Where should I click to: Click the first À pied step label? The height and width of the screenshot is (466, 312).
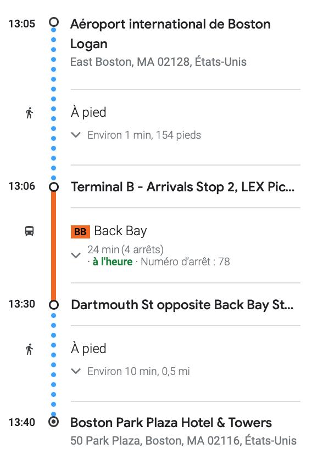[x=88, y=112]
